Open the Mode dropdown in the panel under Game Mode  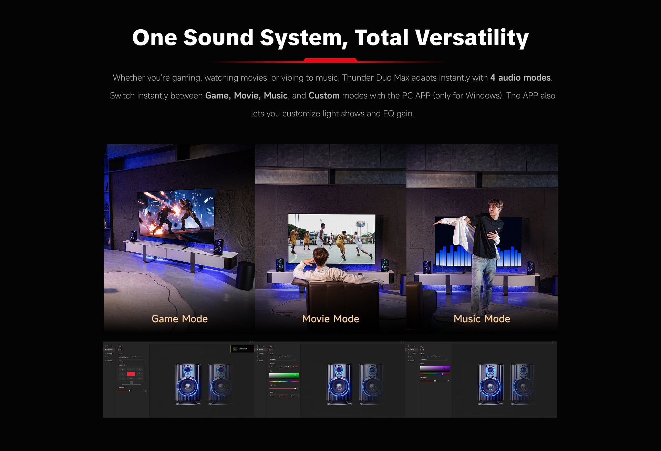pyautogui.click(x=131, y=361)
